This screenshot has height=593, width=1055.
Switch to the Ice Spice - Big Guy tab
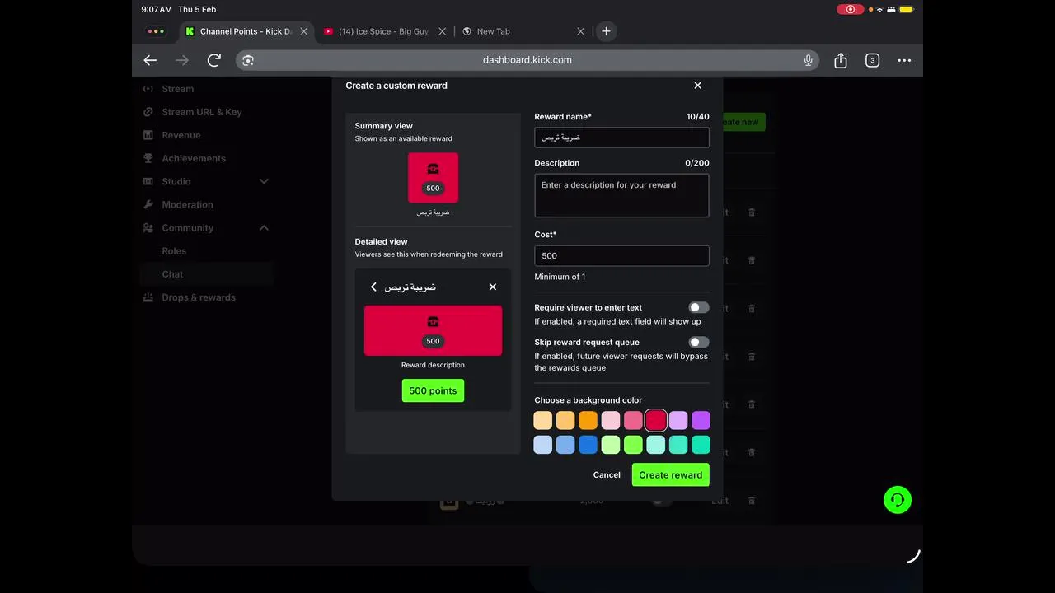pos(385,31)
